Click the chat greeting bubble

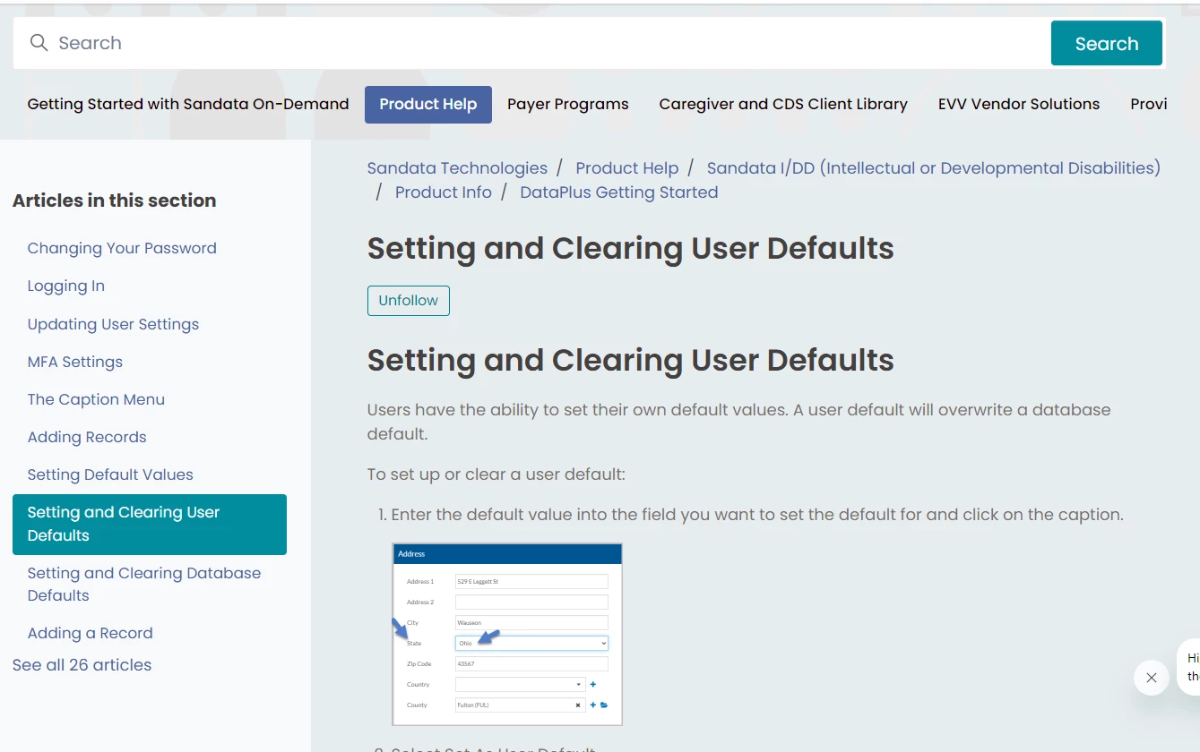tap(1189, 669)
